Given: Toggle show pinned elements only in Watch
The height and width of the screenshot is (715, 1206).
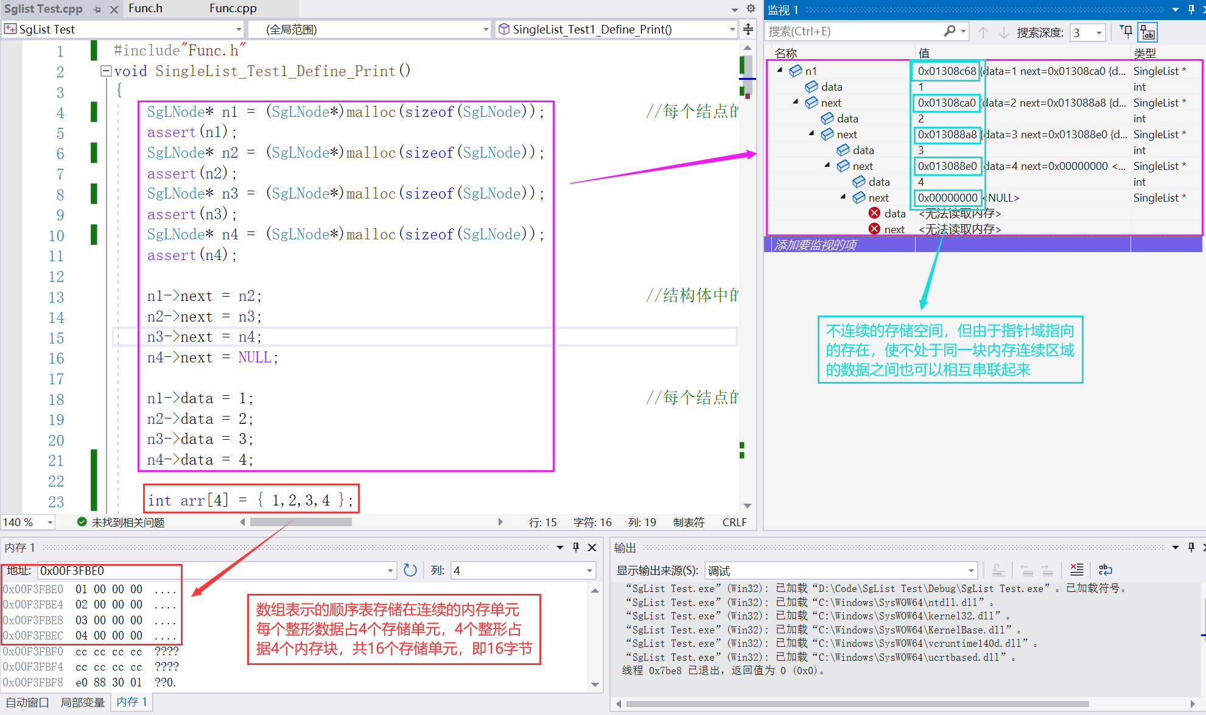Looking at the screenshot, I should (x=1126, y=32).
